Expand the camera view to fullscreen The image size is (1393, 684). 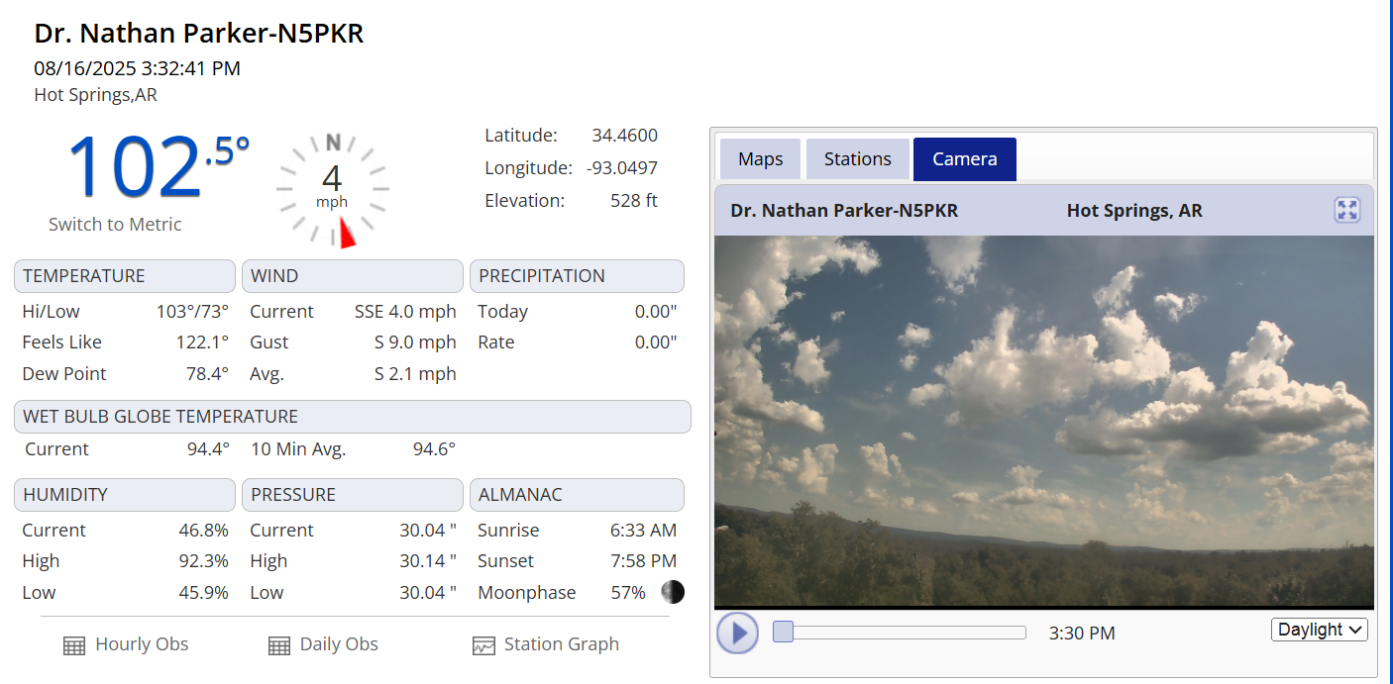click(x=1346, y=210)
